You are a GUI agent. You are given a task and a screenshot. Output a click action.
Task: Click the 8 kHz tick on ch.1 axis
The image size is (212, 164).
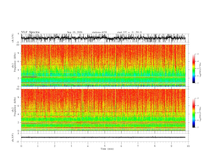(x=19, y=53)
